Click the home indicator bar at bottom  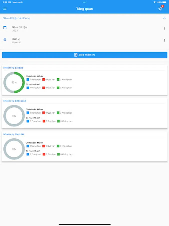click(85, 224)
